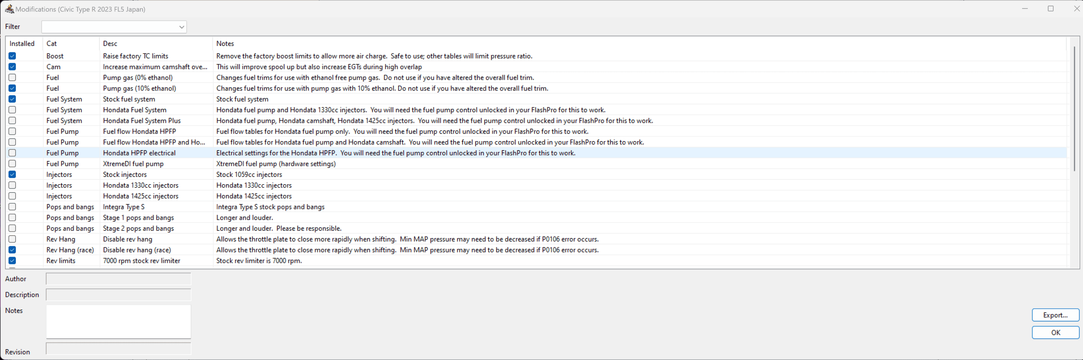Click the Export button
The height and width of the screenshot is (360, 1083).
pos(1055,315)
